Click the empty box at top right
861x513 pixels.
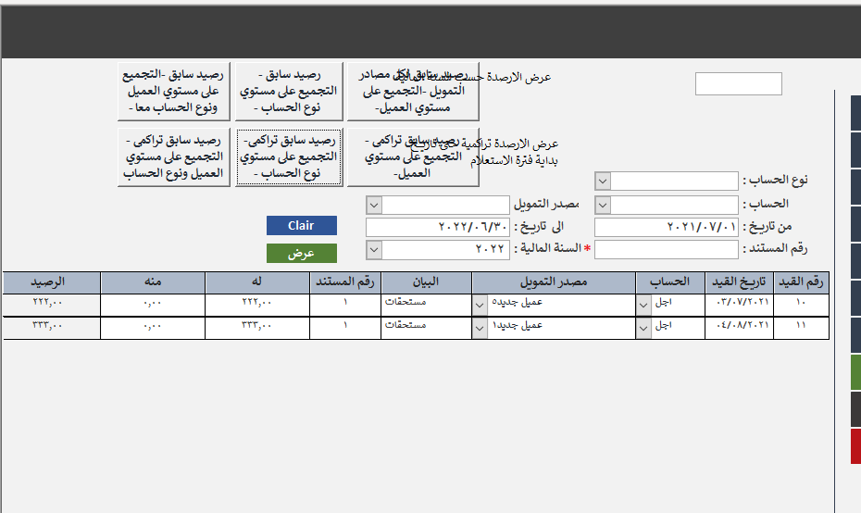(x=739, y=83)
